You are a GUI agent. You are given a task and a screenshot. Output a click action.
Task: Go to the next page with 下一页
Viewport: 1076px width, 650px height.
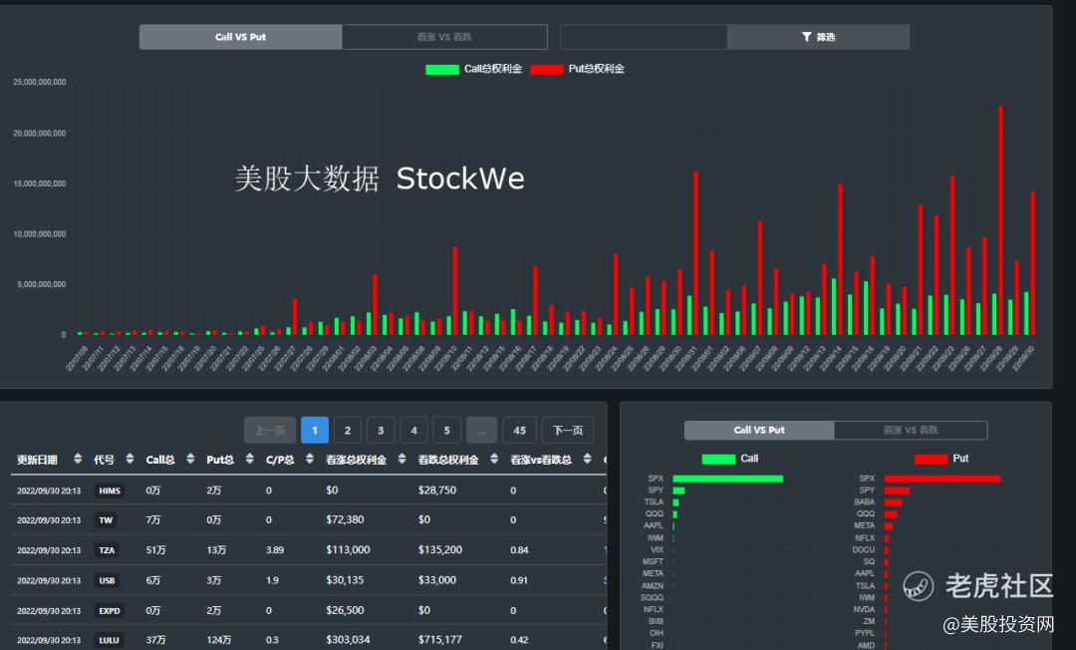click(x=568, y=431)
